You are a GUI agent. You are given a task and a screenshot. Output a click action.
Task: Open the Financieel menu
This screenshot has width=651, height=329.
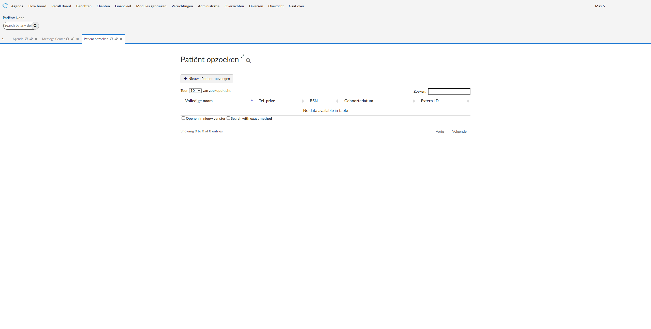click(123, 6)
